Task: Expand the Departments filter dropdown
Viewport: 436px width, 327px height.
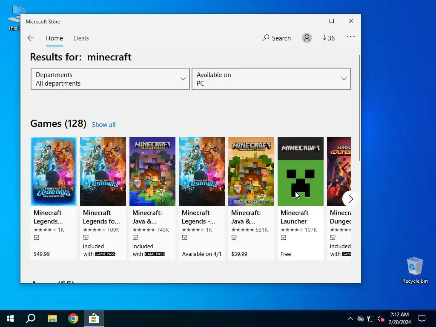Action: 110,79
